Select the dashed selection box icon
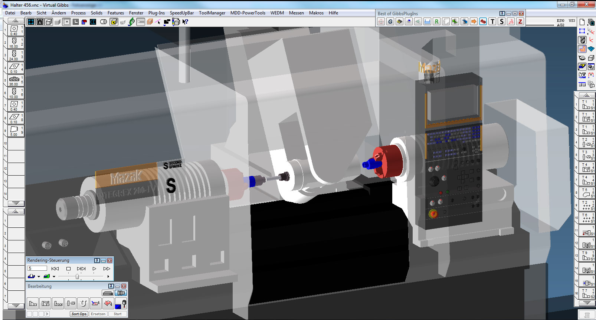596x320 pixels. pos(67,22)
